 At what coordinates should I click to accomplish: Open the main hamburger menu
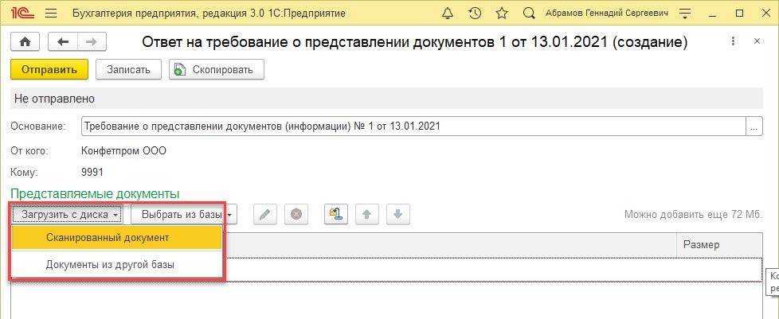pos(51,13)
